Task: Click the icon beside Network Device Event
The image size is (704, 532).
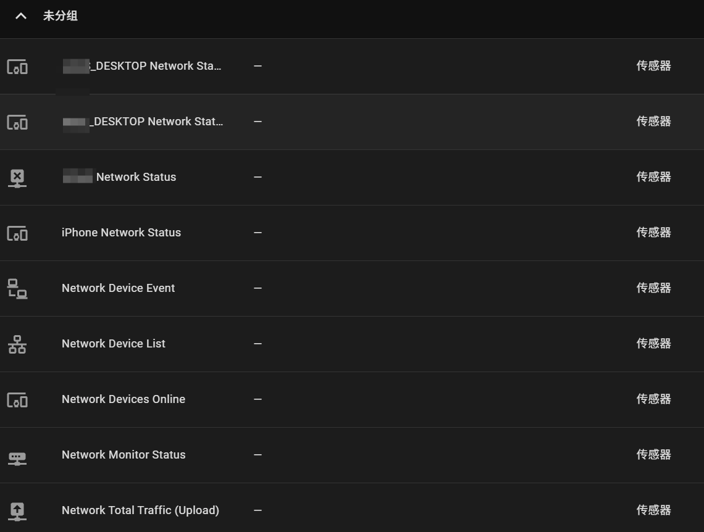Action: coord(17,289)
